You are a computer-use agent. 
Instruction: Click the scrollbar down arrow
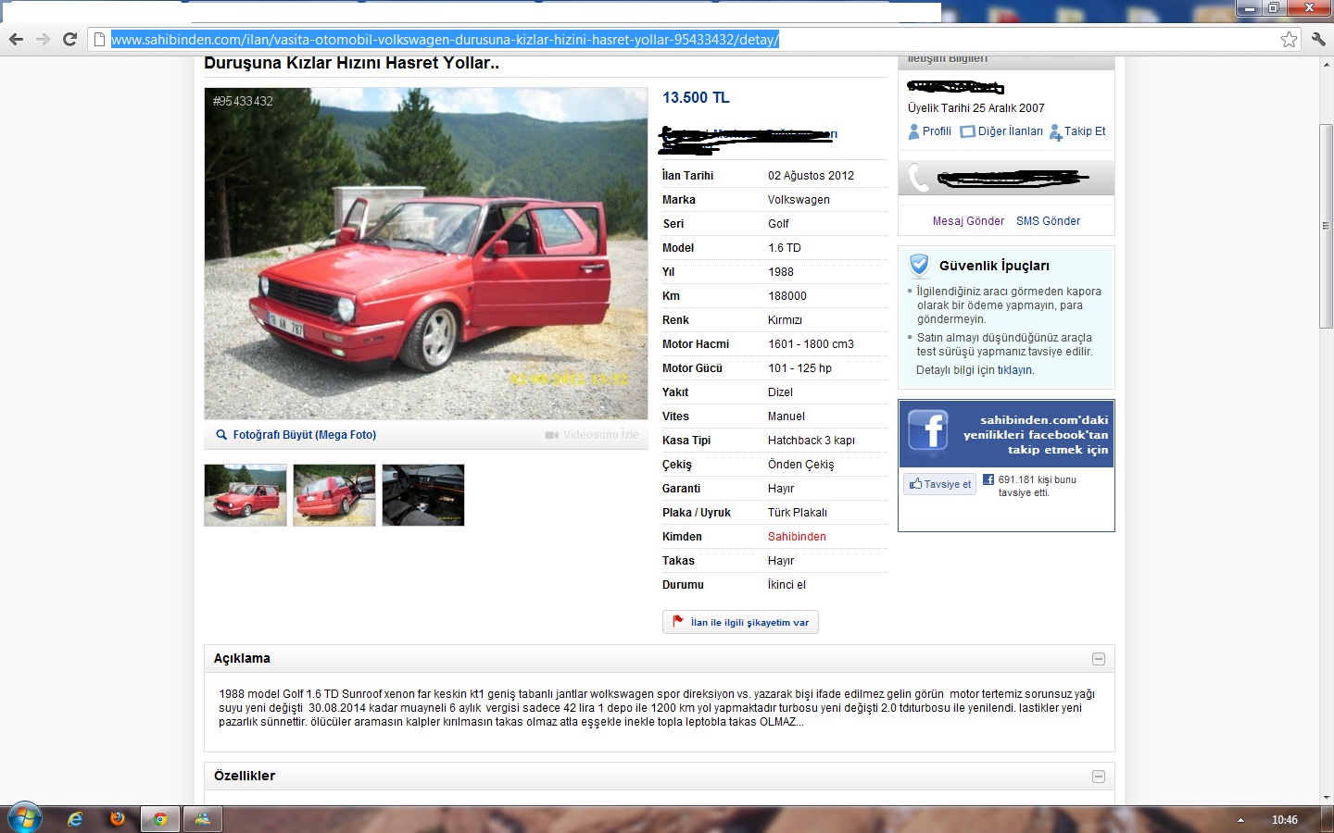[1326, 797]
